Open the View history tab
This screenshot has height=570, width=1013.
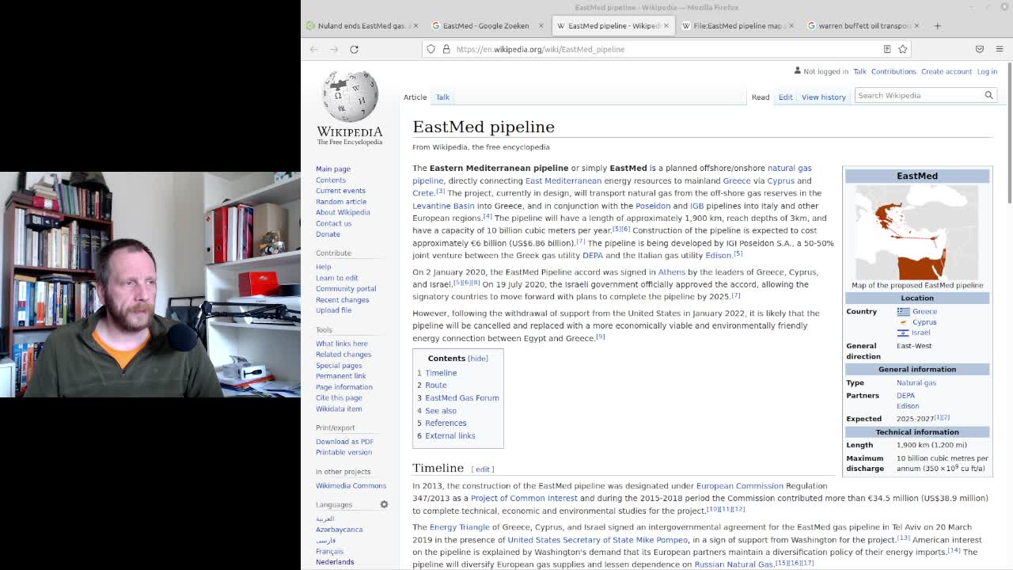[x=823, y=97]
